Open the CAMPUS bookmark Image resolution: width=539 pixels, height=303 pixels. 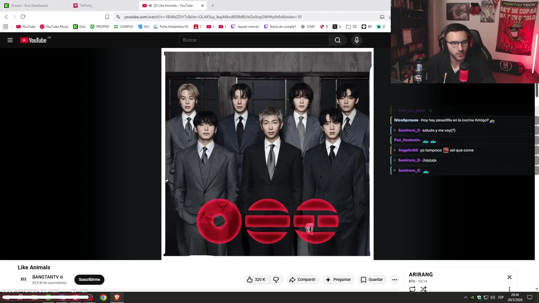[x=123, y=27]
